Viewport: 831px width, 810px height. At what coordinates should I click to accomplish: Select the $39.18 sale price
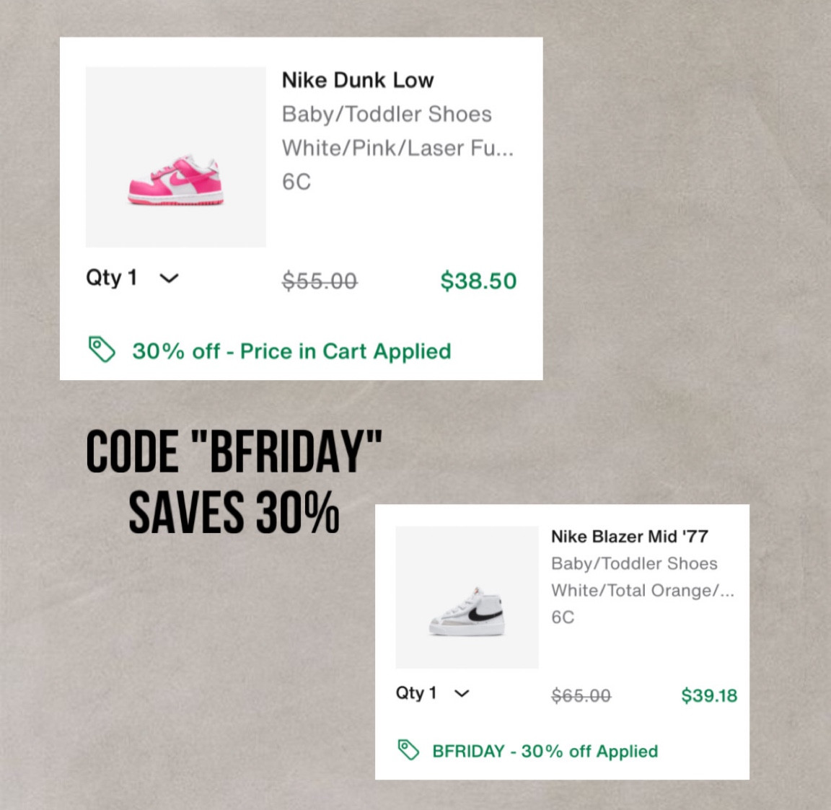[709, 695]
